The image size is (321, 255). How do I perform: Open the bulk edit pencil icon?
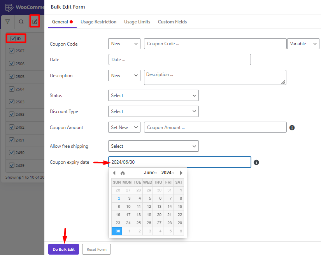35,21
